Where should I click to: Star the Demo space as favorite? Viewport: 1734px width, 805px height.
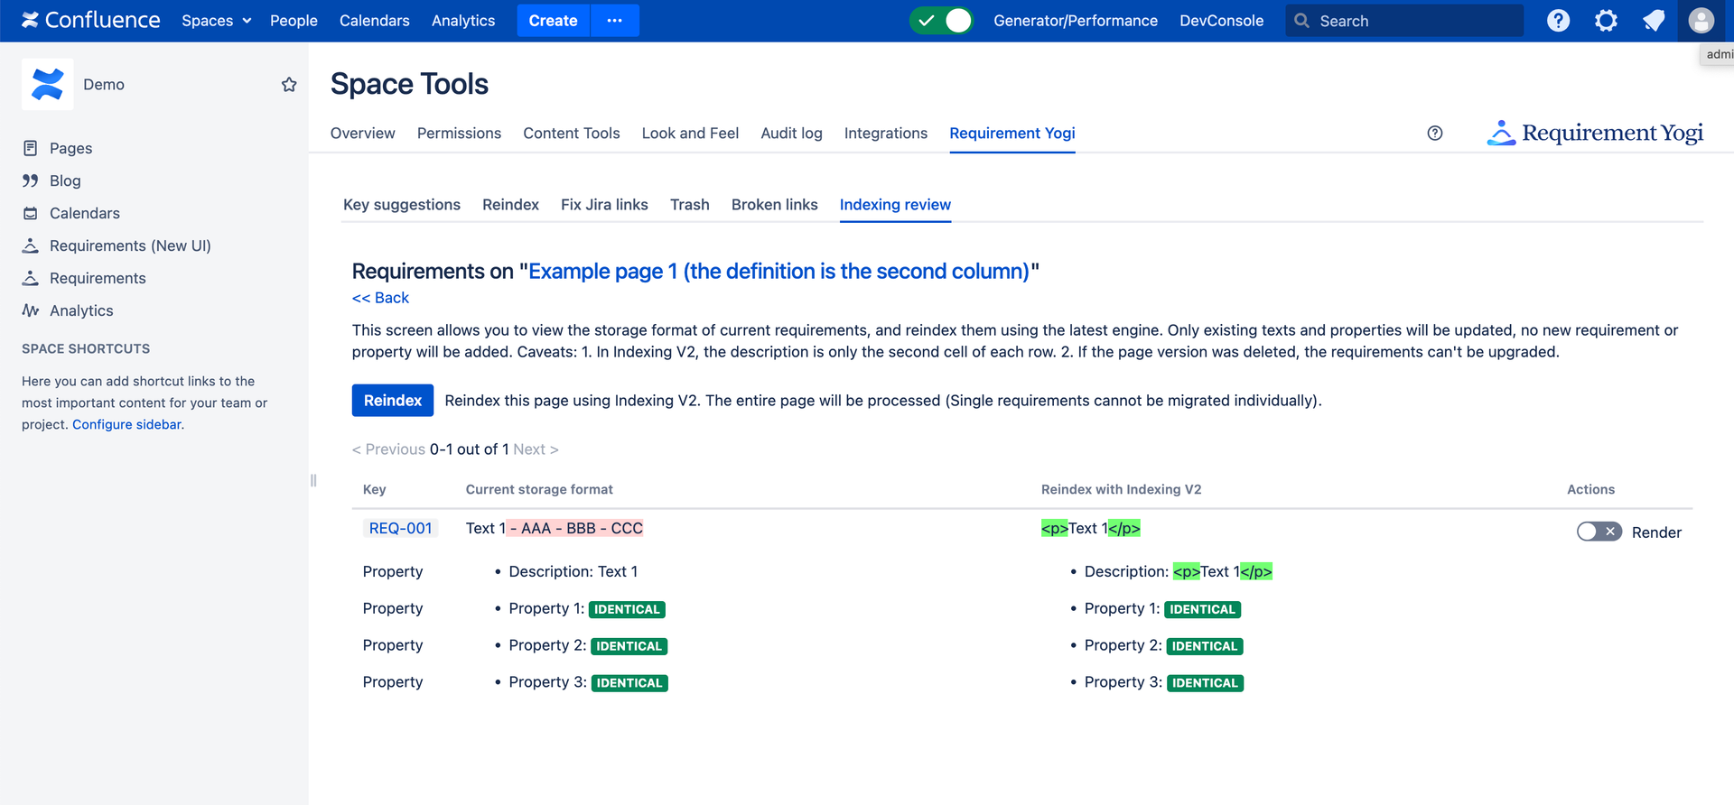[x=289, y=85]
